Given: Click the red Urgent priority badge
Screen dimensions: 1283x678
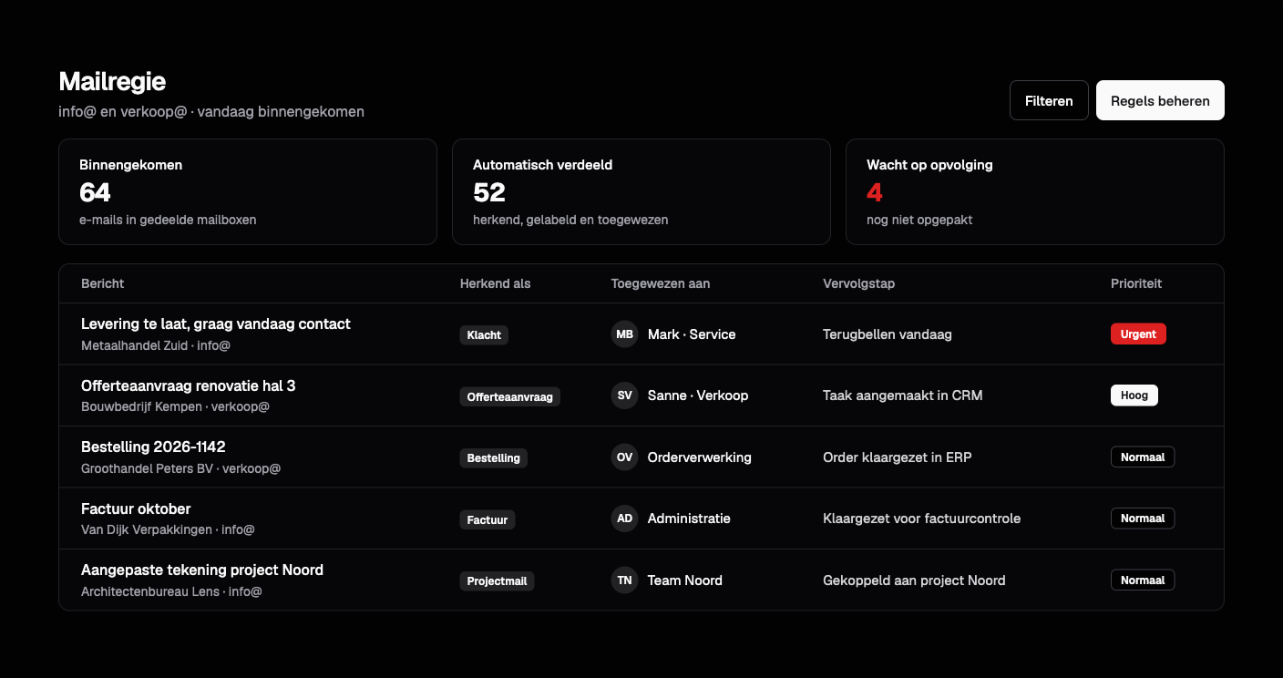Looking at the screenshot, I should point(1138,334).
